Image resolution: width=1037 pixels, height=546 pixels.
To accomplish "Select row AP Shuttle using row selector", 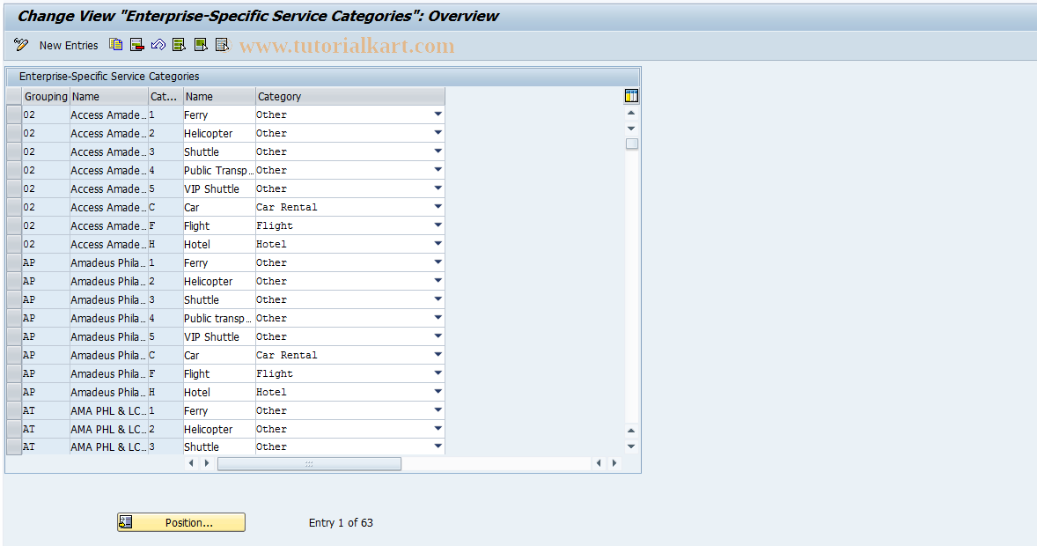I will coord(14,299).
